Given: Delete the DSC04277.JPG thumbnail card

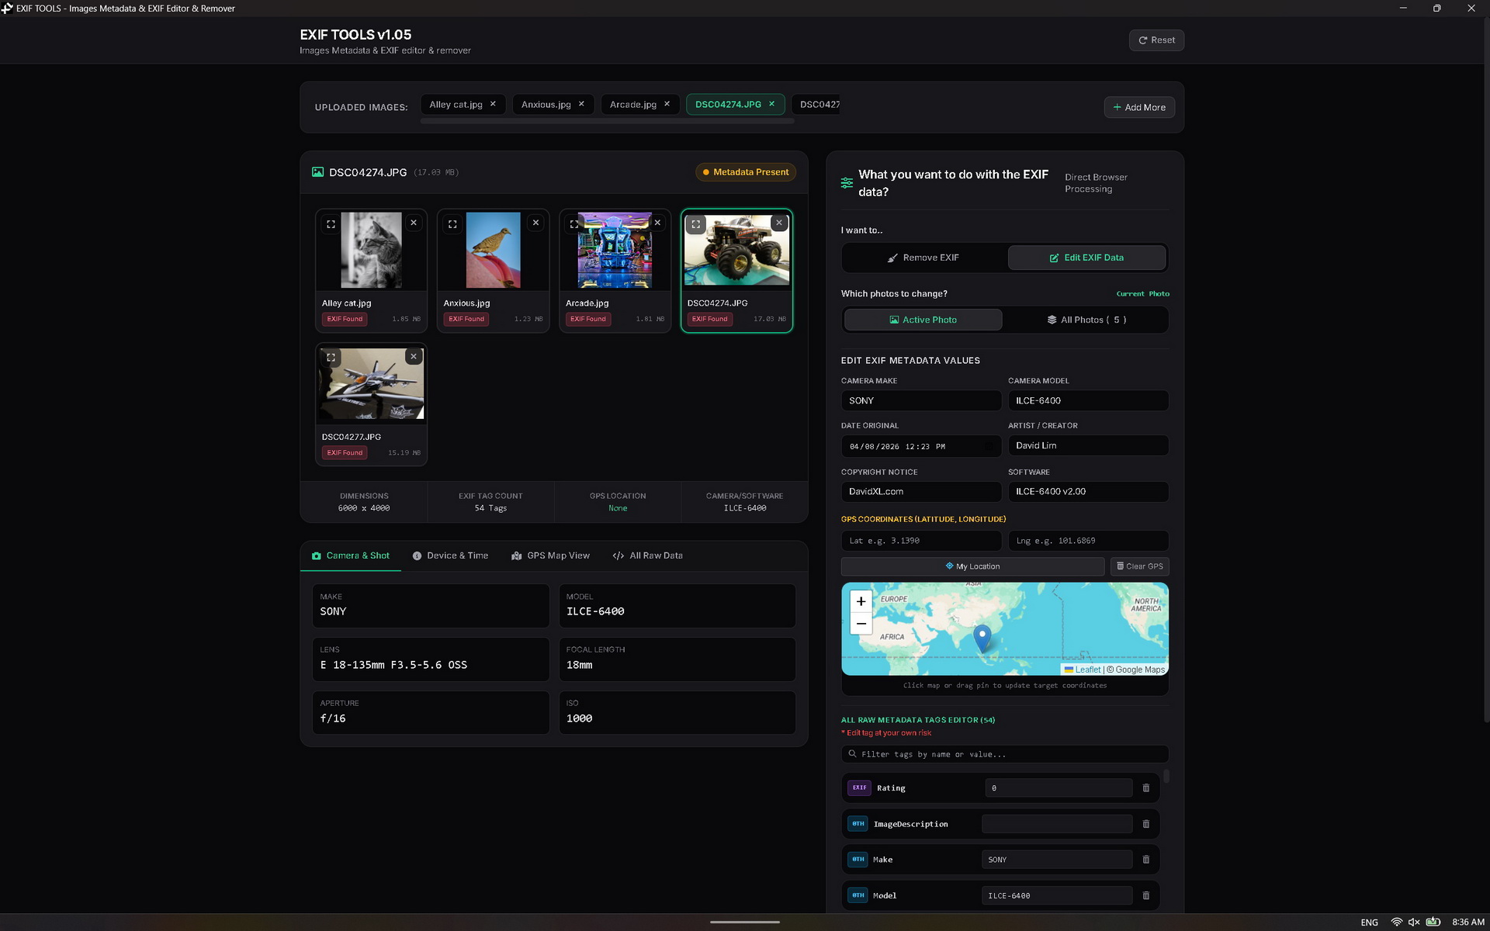Looking at the screenshot, I should click(414, 356).
